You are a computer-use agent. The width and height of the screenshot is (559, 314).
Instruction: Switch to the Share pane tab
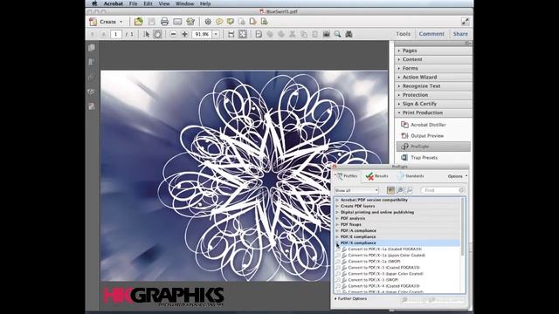click(x=460, y=34)
